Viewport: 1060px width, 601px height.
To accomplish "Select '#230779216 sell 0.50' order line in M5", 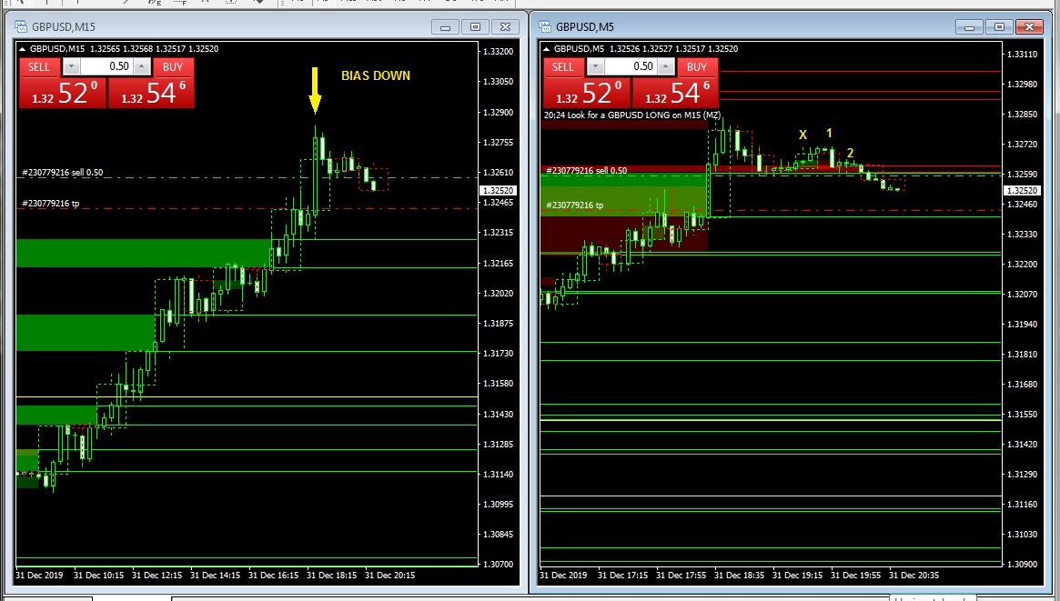I will tap(586, 171).
